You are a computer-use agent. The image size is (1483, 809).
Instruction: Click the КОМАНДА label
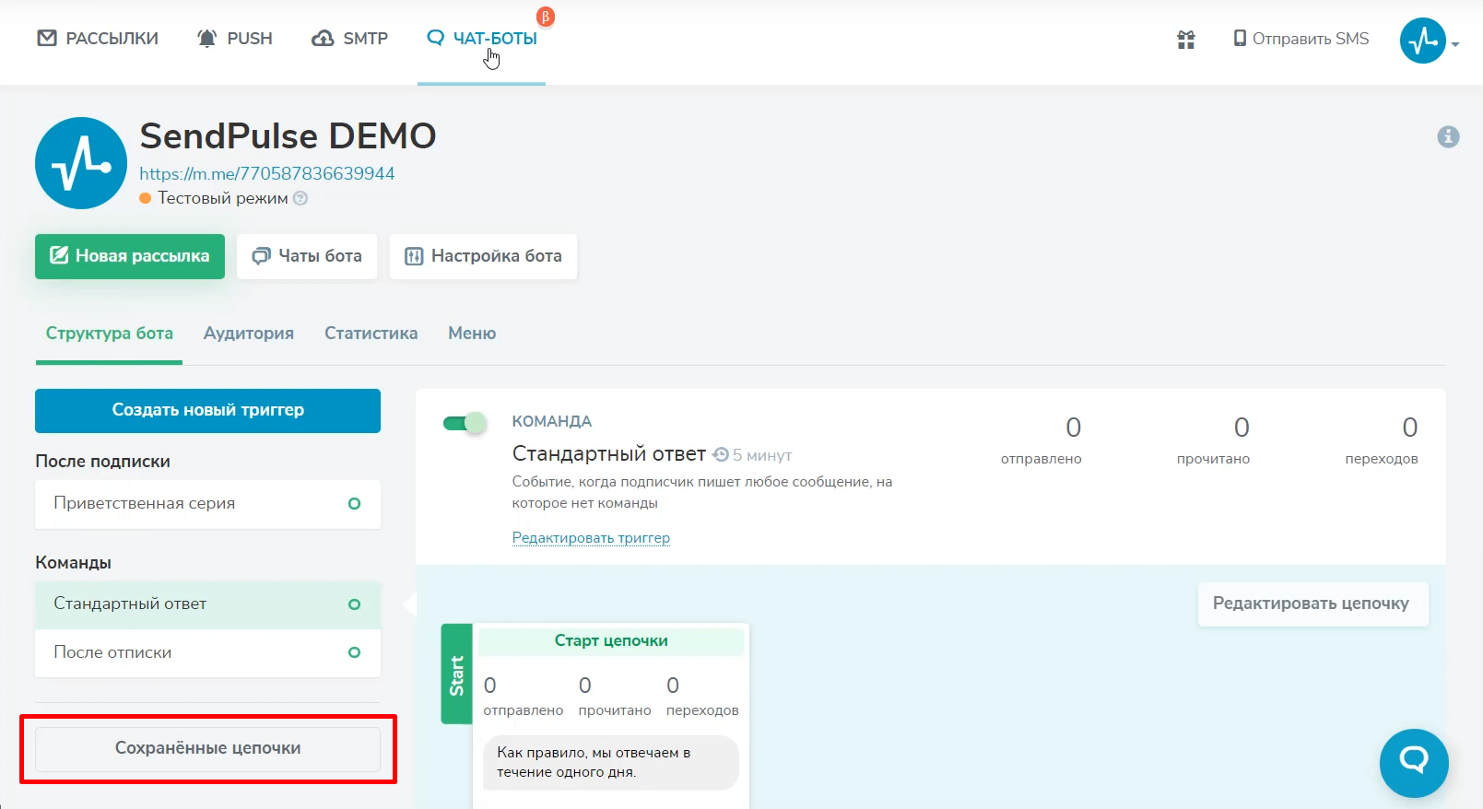point(552,422)
